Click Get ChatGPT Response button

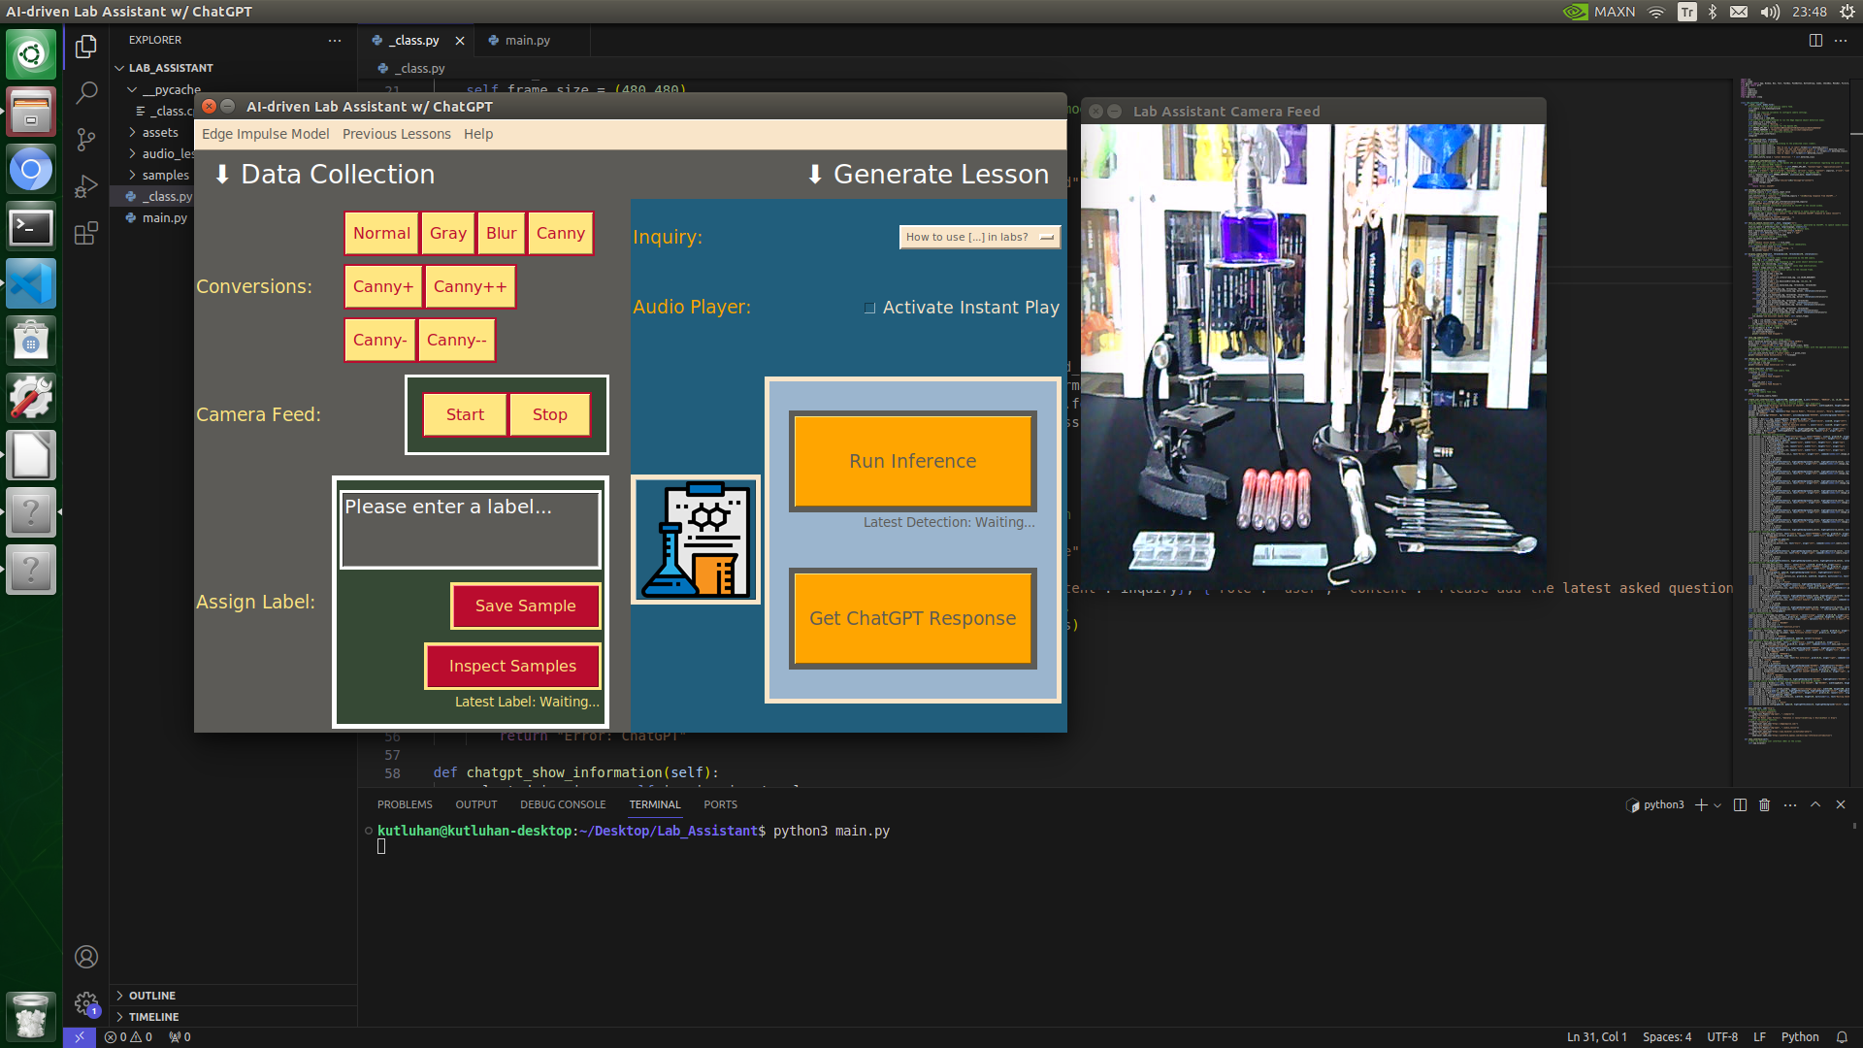[x=912, y=618]
